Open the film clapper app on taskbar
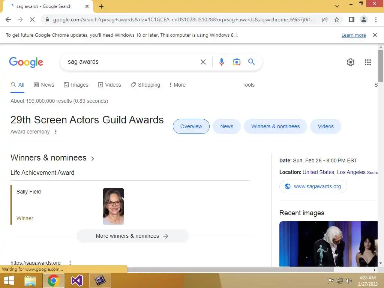Screen dimensions: 384x288 100,280
